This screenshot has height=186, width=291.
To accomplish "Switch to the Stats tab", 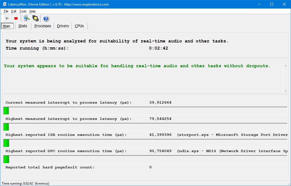I will click(x=23, y=26).
